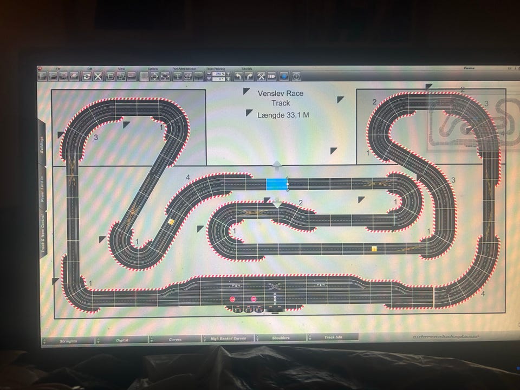Click the four-arrow move view icon
The width and height of the screenshot is (520, 390).
point(154,76)
